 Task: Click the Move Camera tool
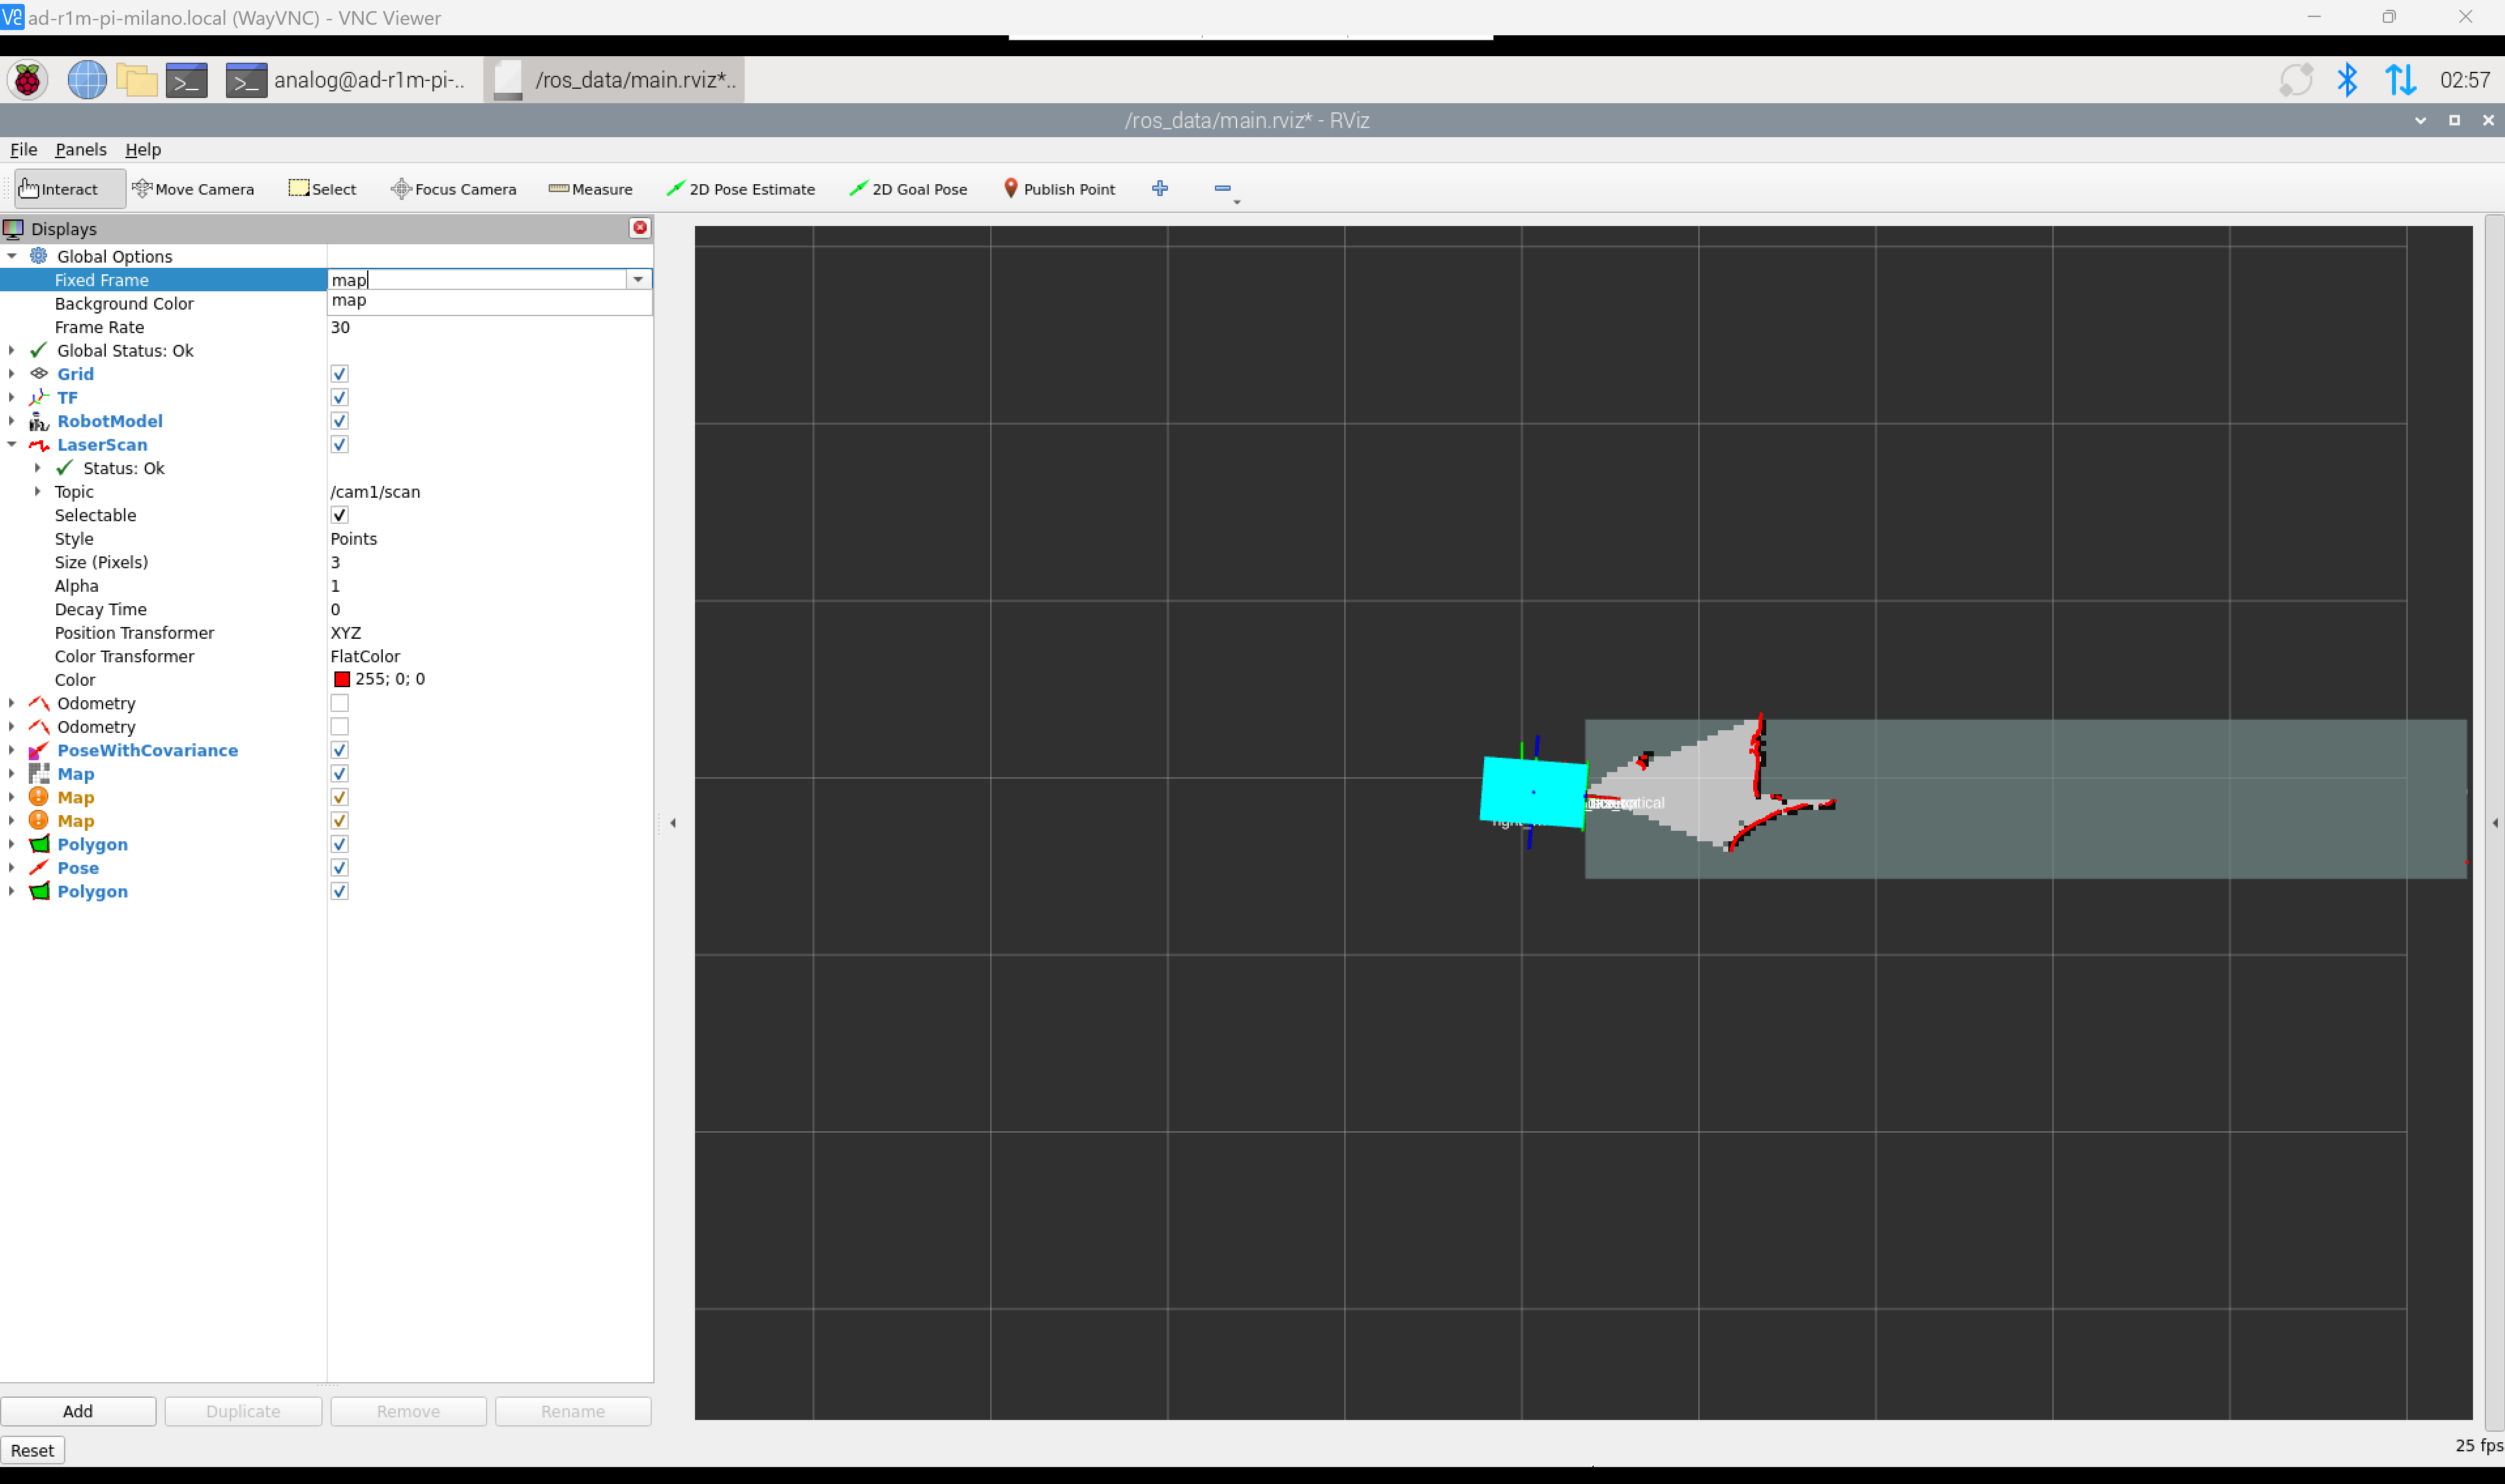[x=193, y=189]
